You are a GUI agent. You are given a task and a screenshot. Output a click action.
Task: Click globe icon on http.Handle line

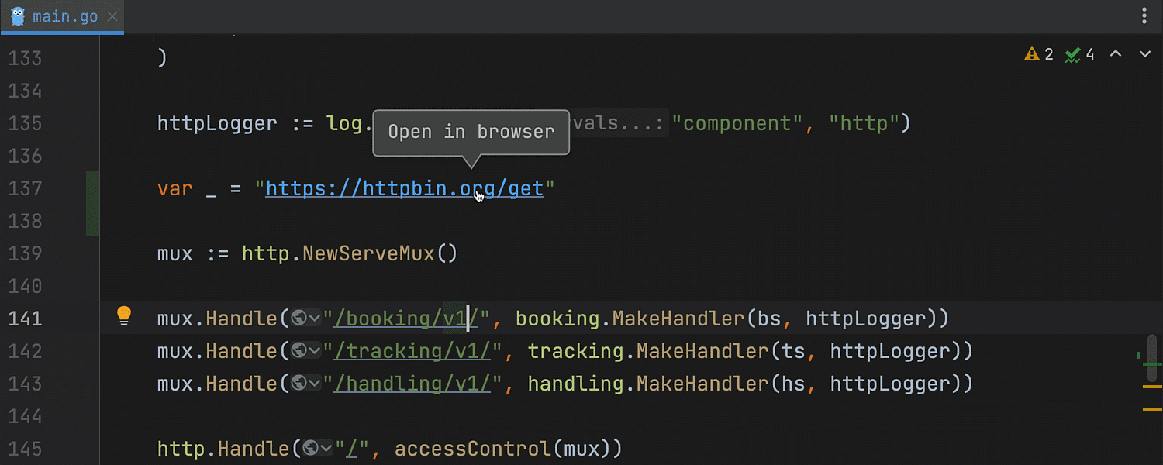click(312, 449)
